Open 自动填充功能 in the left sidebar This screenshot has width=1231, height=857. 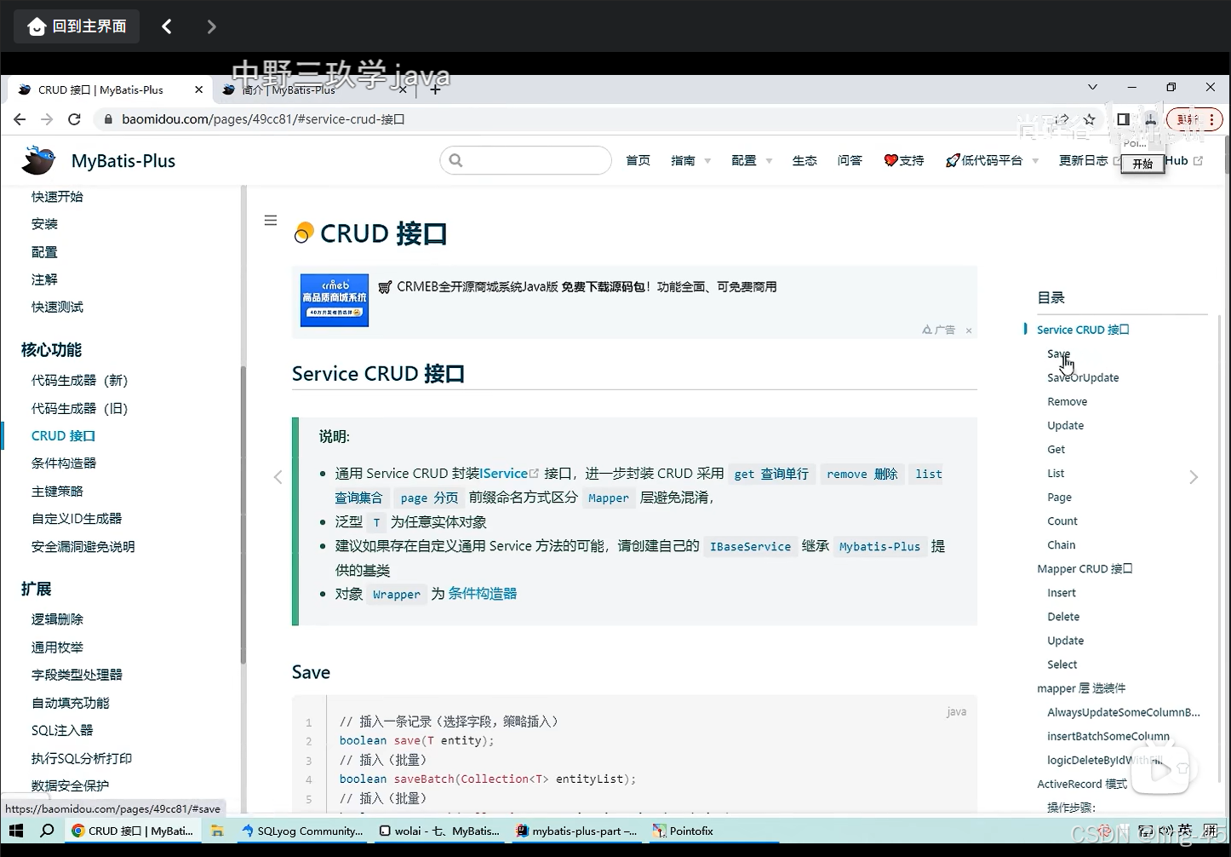pos(71,703)
